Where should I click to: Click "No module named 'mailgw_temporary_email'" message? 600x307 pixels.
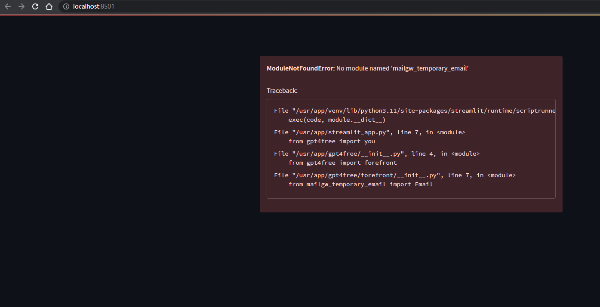402,68
